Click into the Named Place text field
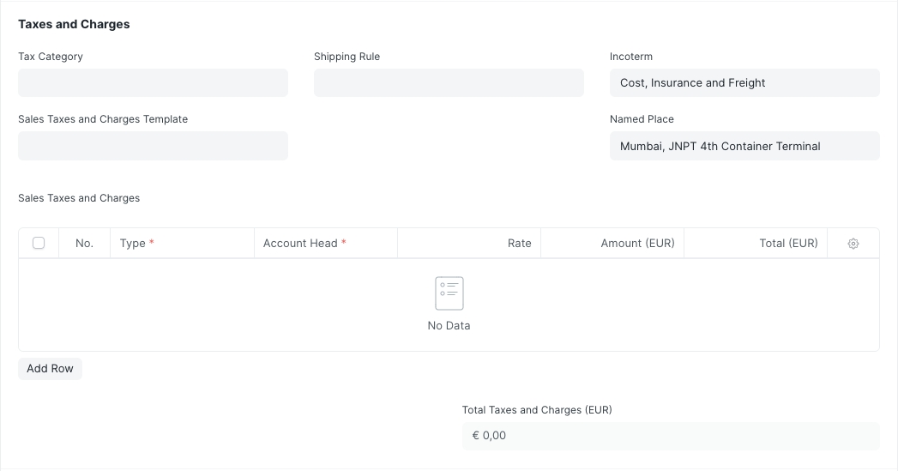Screen dimensions: 898x471 click(744, 146)
